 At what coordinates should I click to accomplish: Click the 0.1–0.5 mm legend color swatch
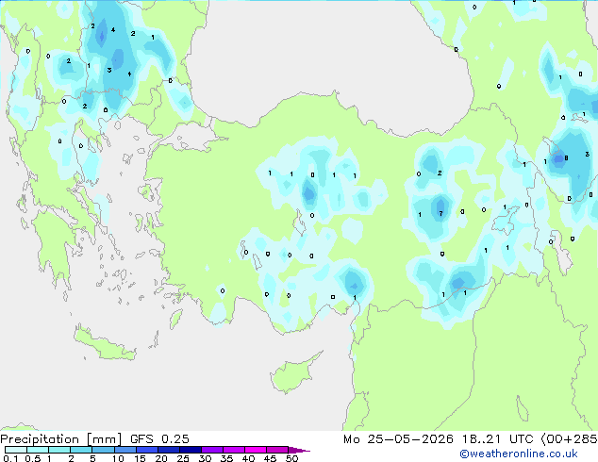(x=16, y=450)
